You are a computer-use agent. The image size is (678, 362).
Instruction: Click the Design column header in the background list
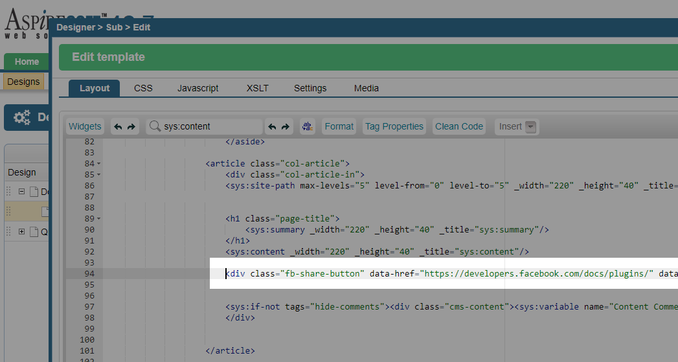[21, 172]
